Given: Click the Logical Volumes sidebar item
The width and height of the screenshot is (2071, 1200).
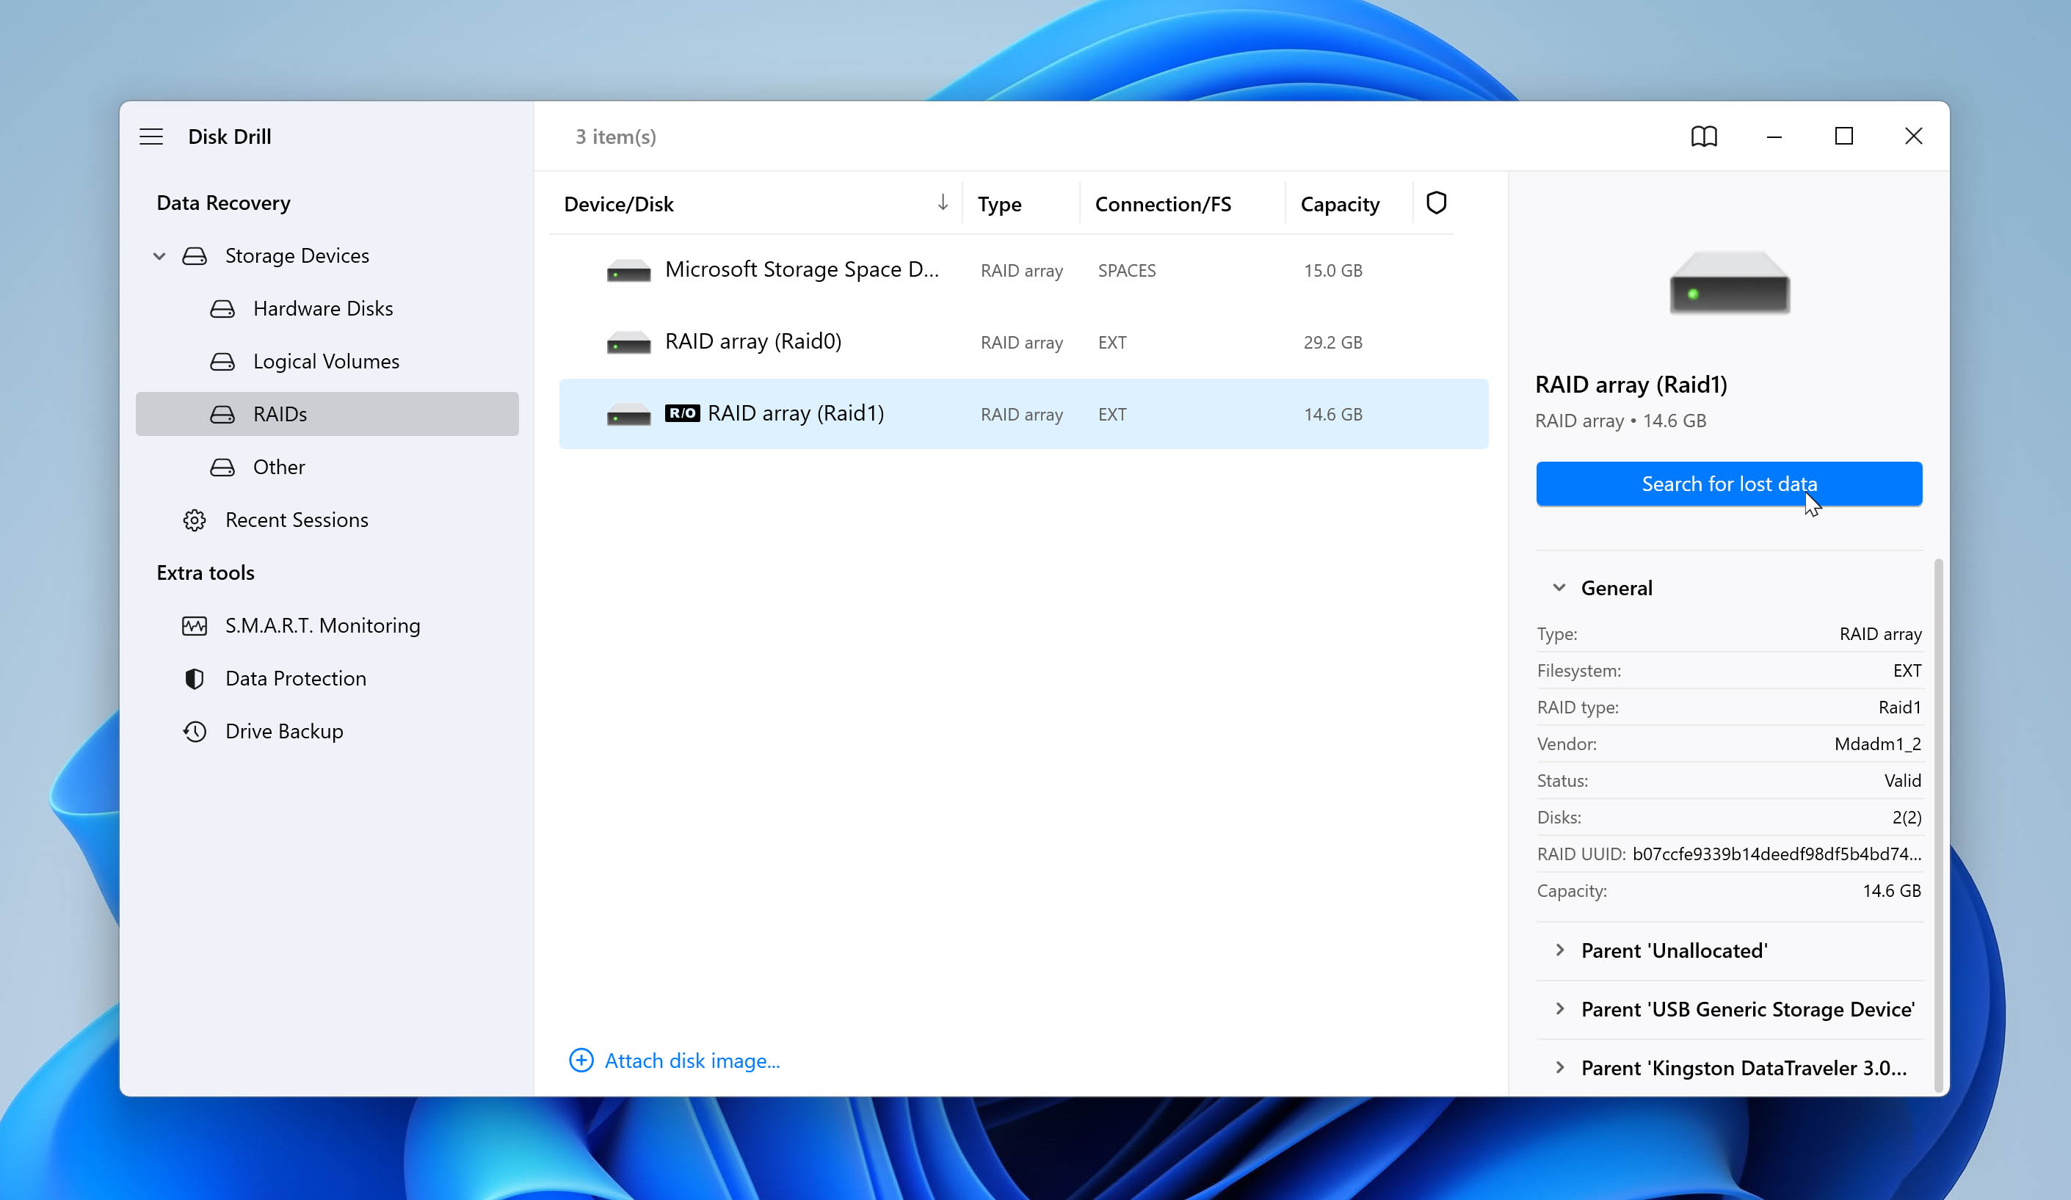Looking at the screenshot, I should 326,360.
